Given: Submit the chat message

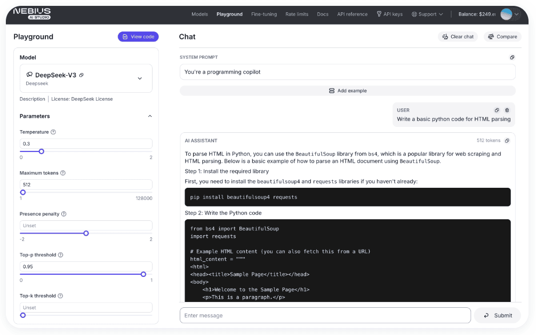Looking at the screenshot, I should pos(498,315).
